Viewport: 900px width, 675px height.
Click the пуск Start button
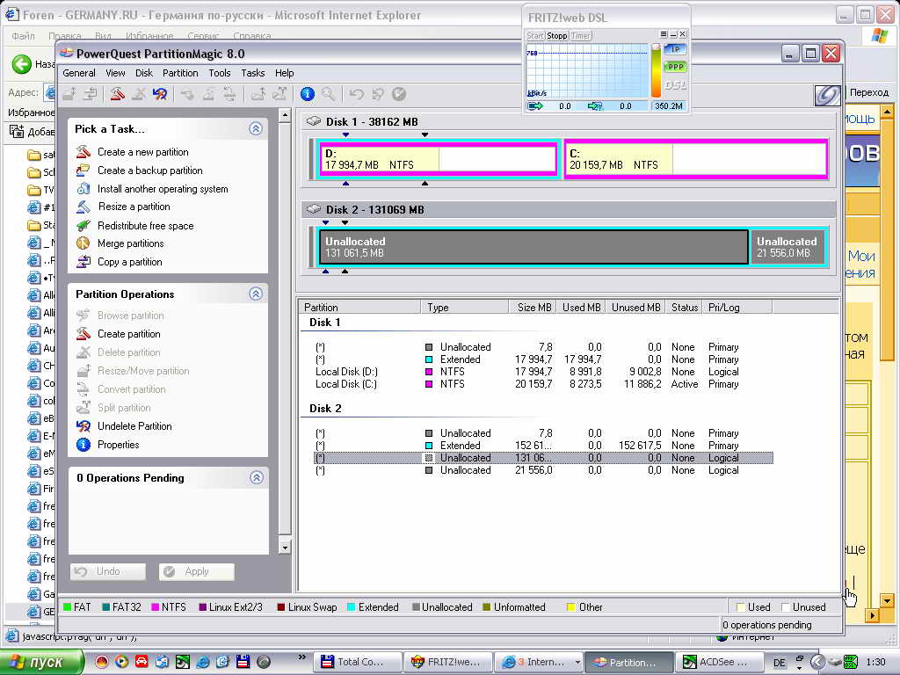pyautogui.click(x=42, y=662)
